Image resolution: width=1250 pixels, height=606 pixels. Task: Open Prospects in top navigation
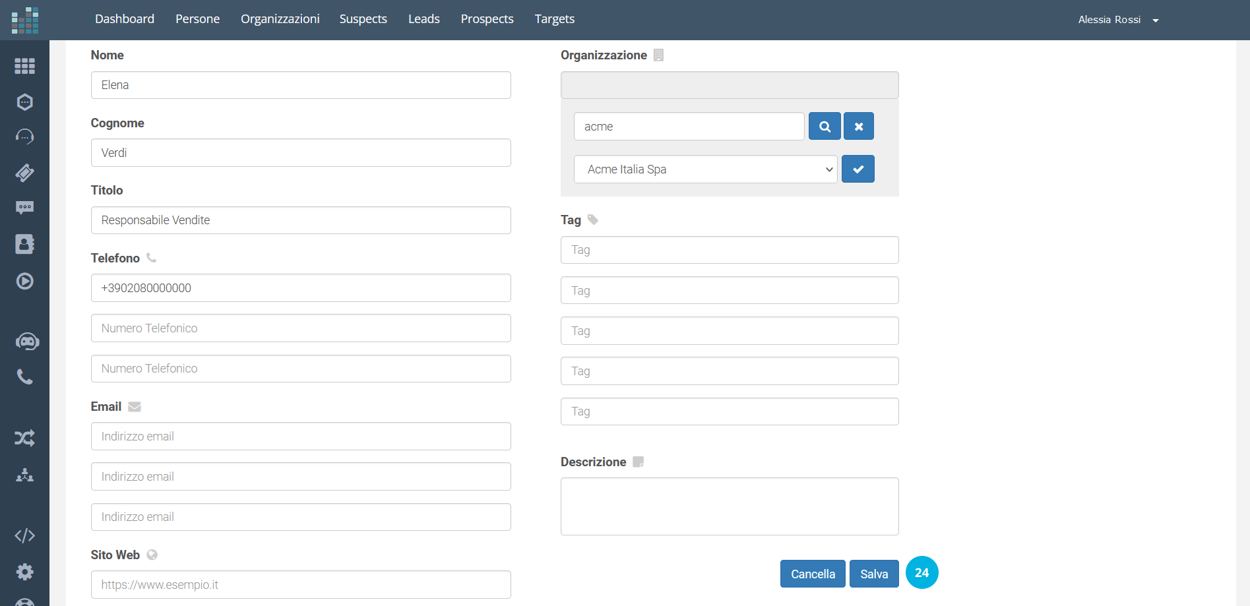pyautogui.click(x=487, y=19)
